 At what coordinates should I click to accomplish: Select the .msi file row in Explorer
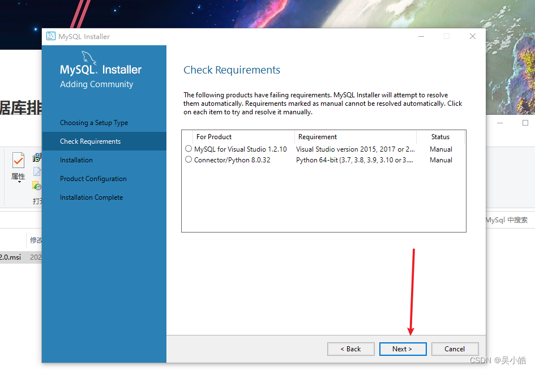[21, 257]
